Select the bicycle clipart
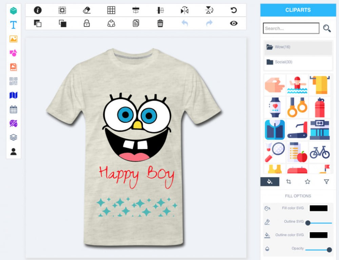Viewport: 339px width, 260px height. tap(320, 152)
